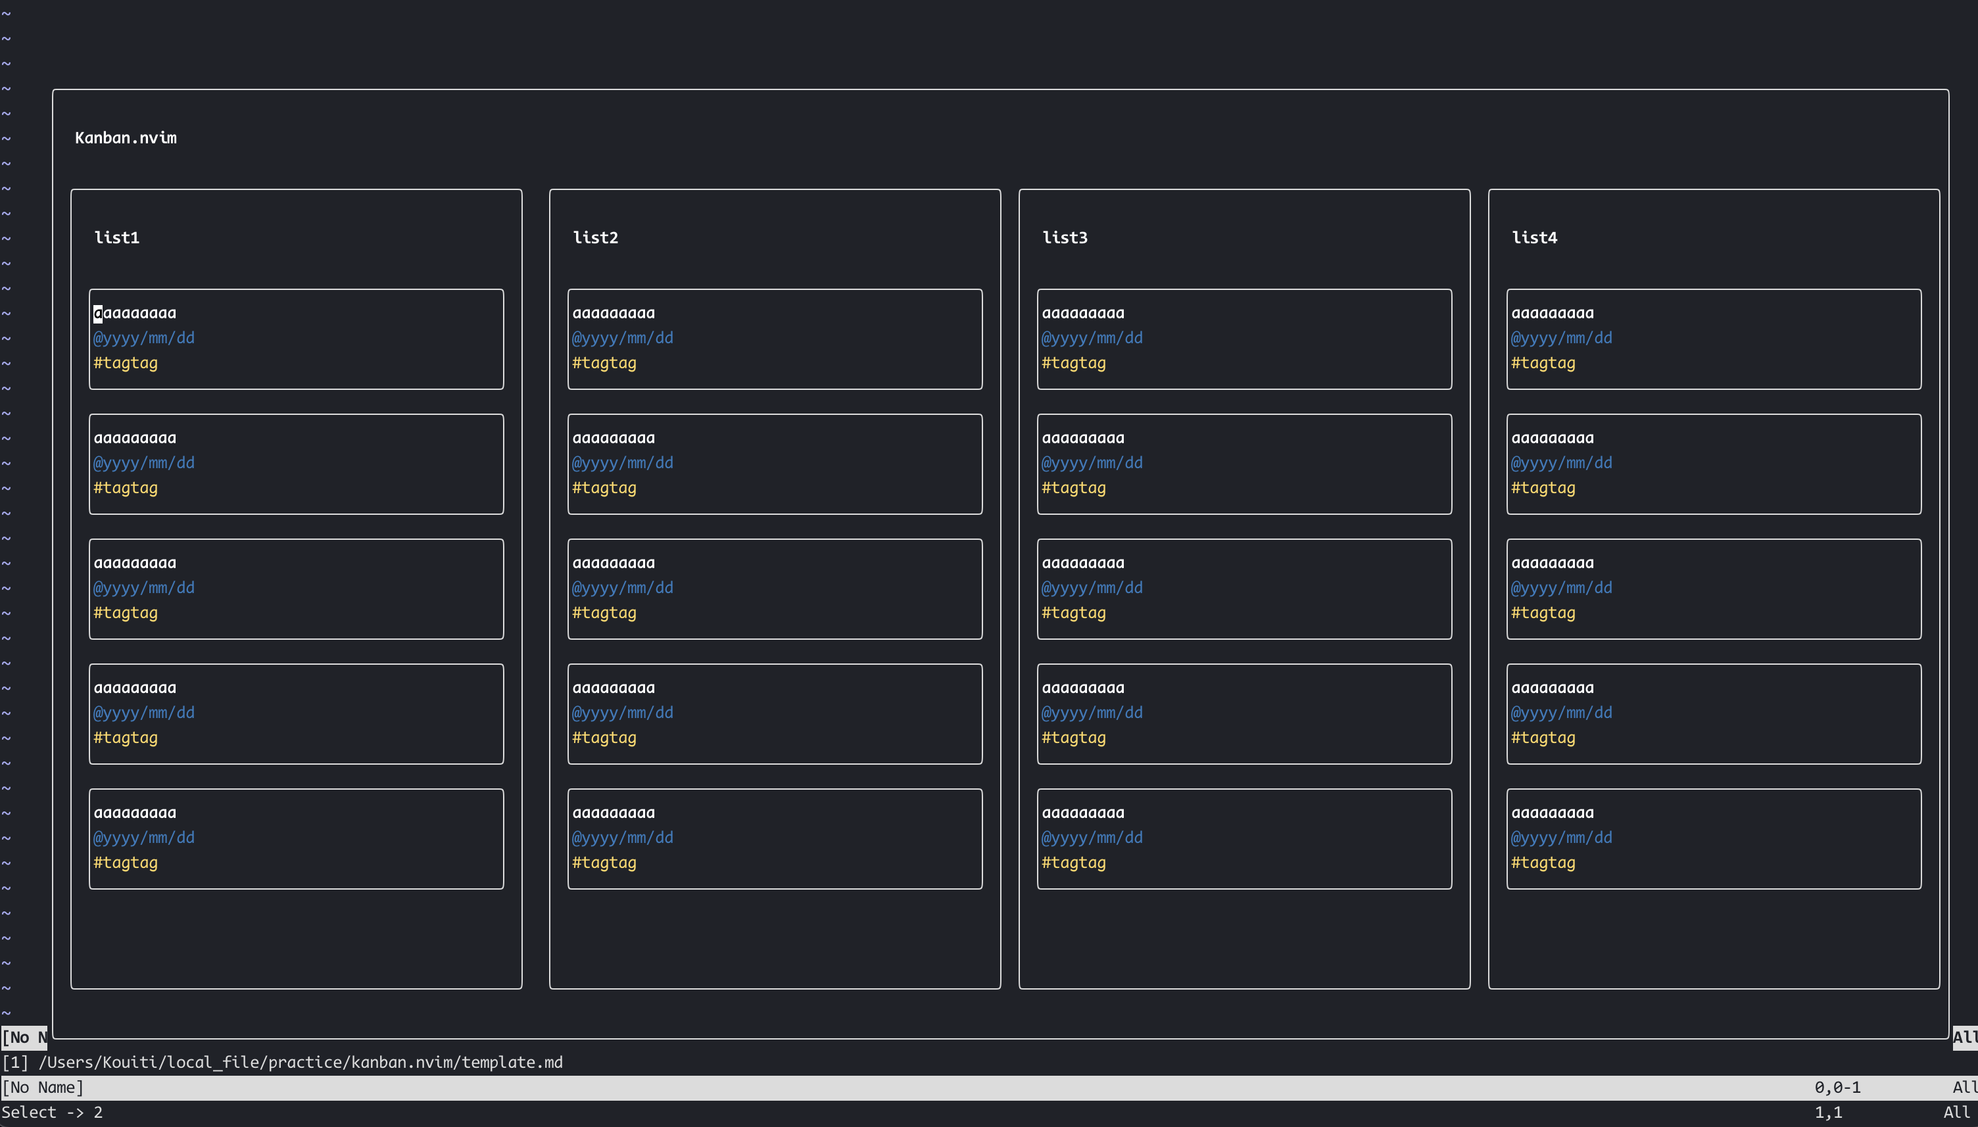
Task: Select the list1 column header
Action: pyautogui.click(x=117, y=237)
